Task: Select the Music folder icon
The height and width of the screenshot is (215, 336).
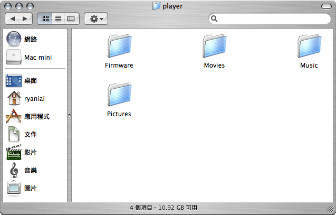Action: coord(309,46)
